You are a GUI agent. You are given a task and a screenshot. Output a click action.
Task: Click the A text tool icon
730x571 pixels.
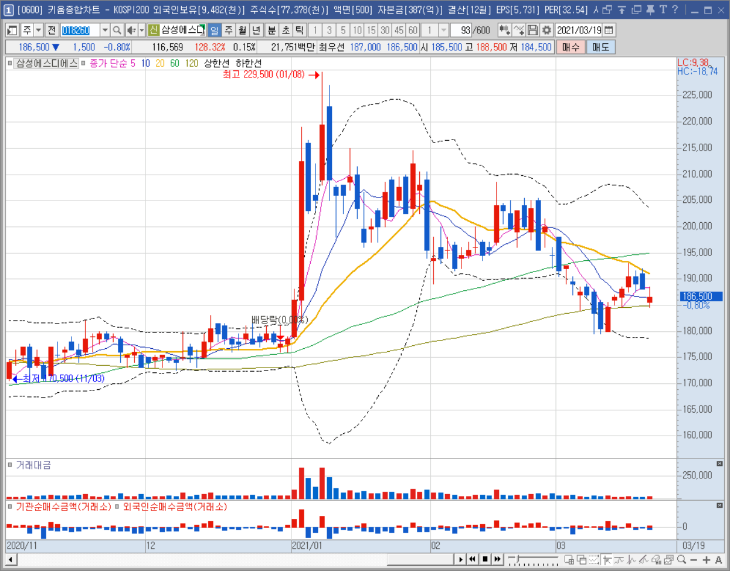tap(718, 560)
